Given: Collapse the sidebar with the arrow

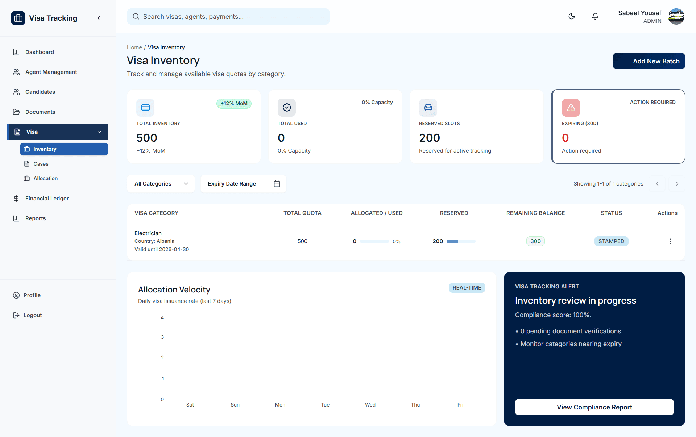Looking at the screenshot, I should pos(99,18).
